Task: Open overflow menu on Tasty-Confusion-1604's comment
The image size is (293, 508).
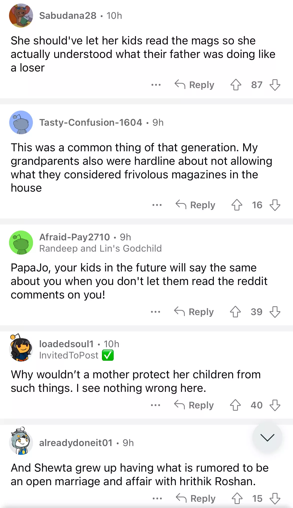Action: pyautogui.click(x=157, y=205)
